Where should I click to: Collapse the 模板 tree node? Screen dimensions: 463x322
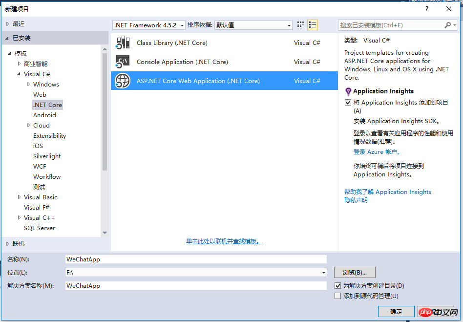(x=9, y=53)
